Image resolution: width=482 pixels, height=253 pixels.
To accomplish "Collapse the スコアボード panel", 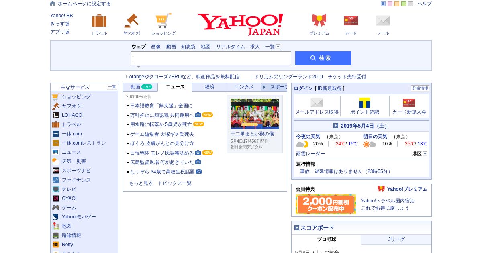I will click(x=297, y=228).
